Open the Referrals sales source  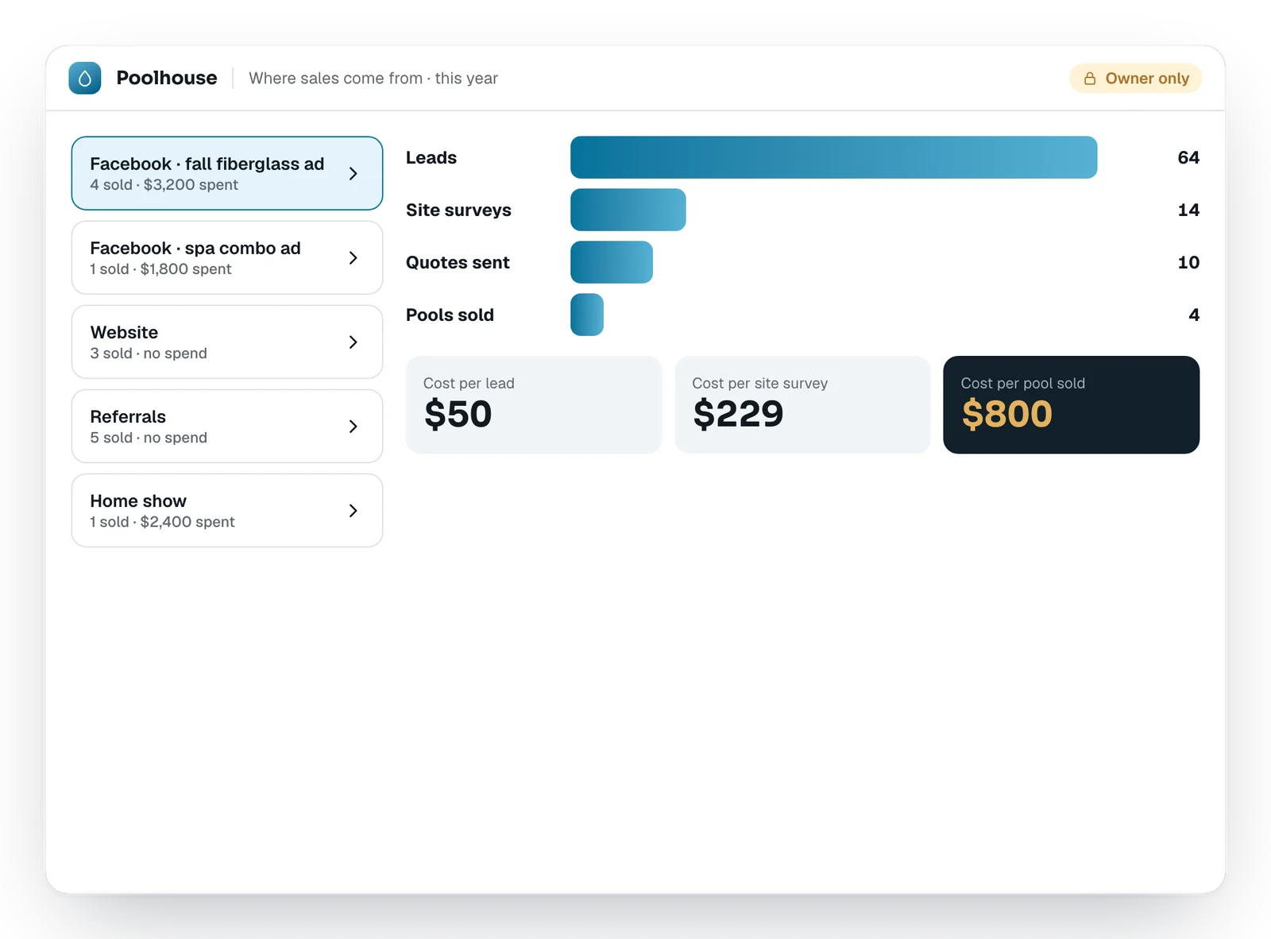[227, 426]
